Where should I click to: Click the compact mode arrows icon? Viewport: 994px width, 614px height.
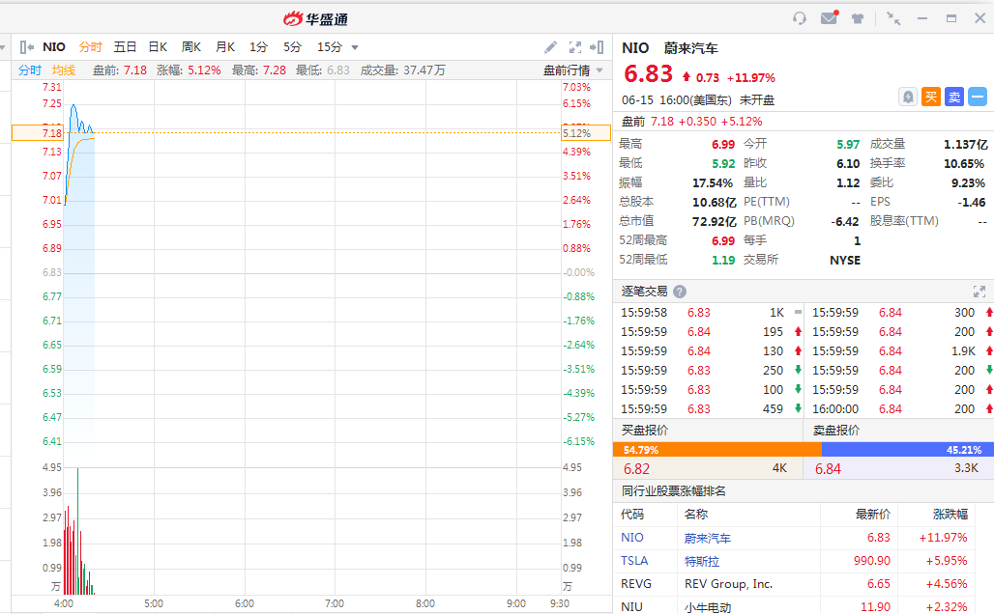coord(893,18)
